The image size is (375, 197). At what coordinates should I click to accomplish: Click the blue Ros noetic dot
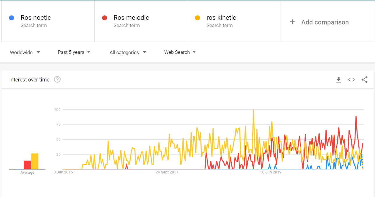tap(12, 18)
